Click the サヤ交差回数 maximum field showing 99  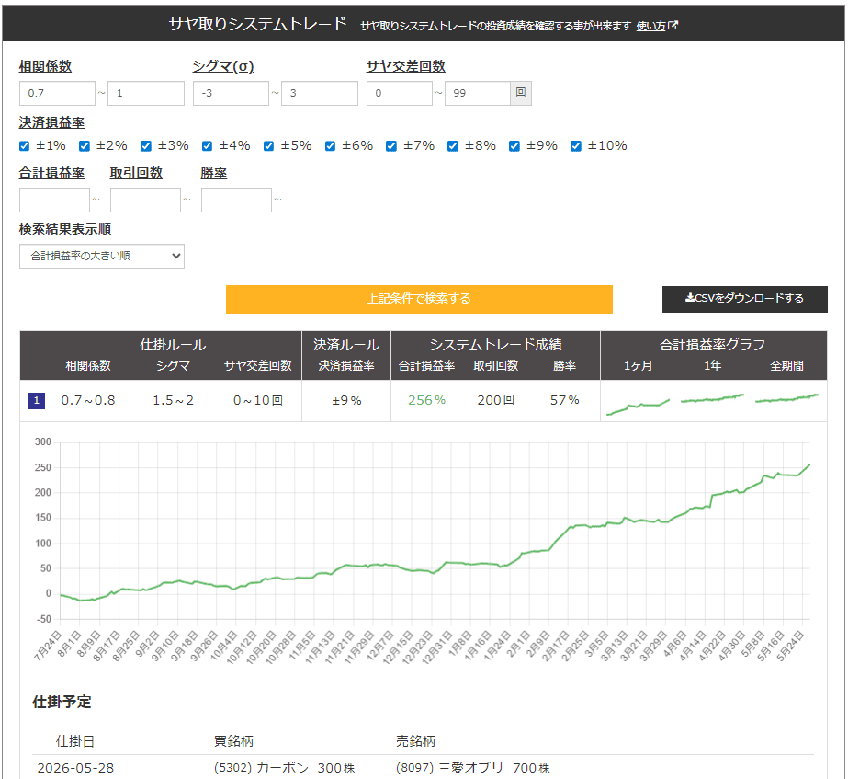478,93
